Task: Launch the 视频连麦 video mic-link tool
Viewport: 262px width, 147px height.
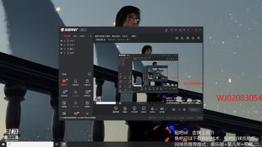Action: point(64,93)
